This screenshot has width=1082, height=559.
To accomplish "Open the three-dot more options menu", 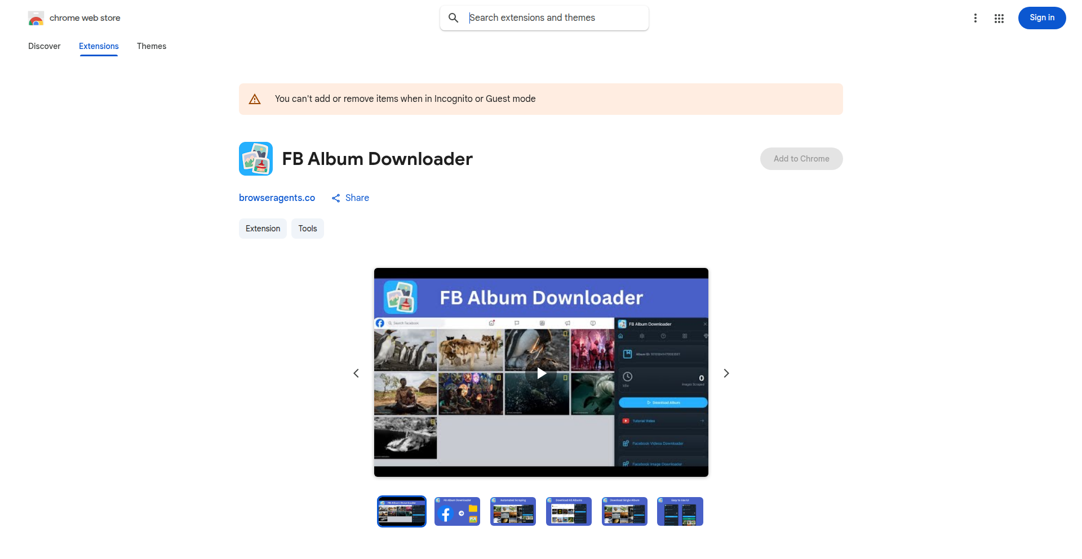I will [975, 18].
